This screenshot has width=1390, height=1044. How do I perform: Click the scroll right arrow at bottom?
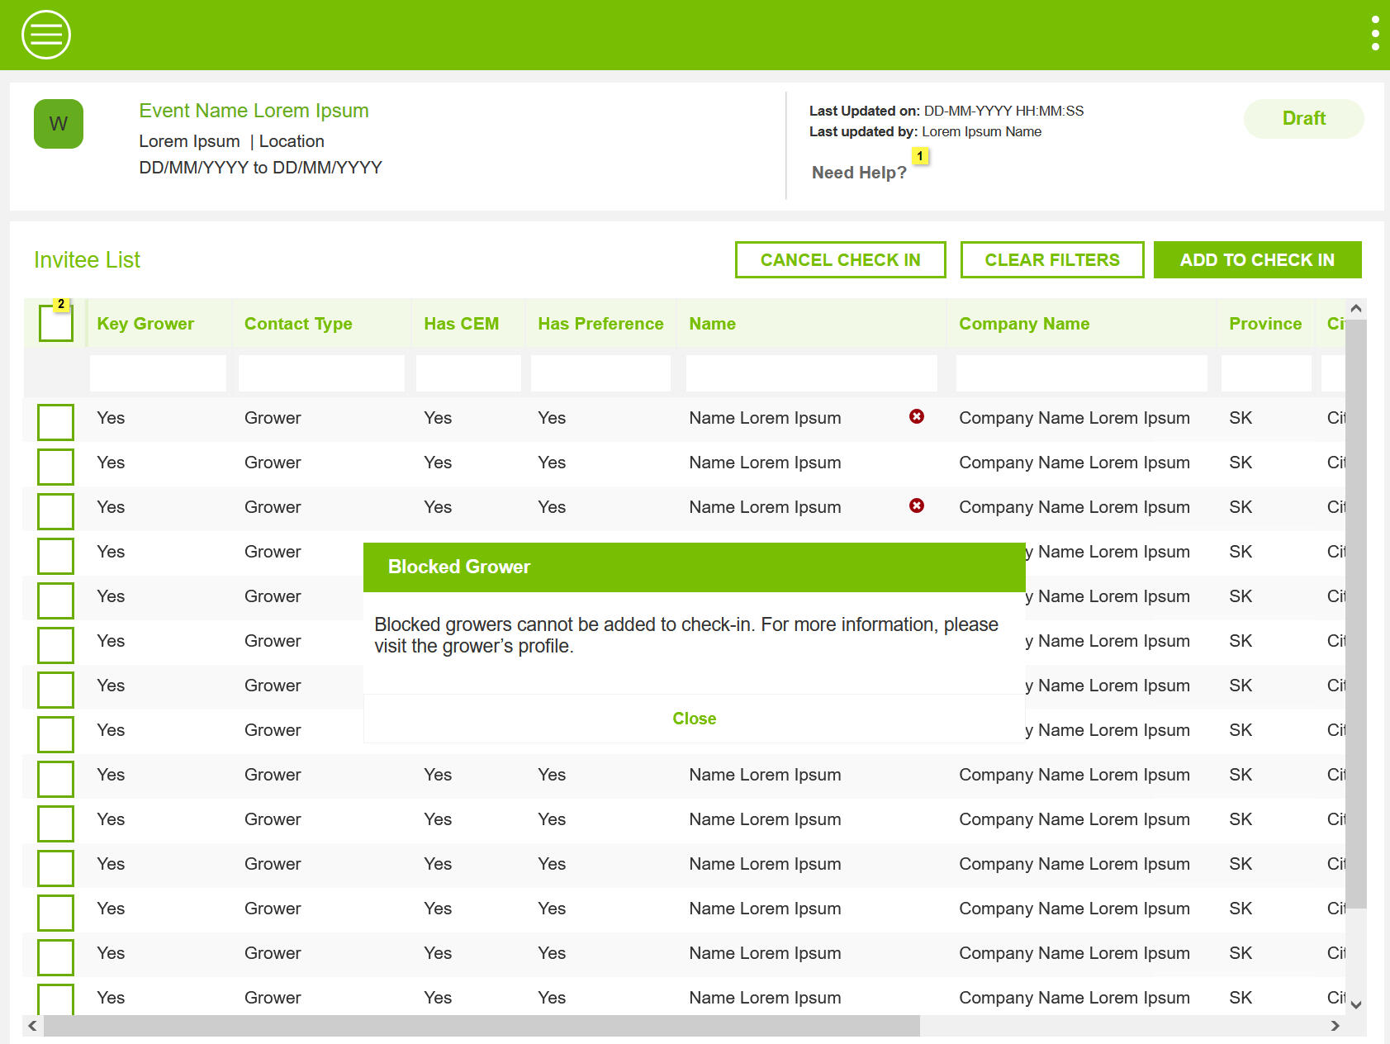coord(1335,1026)
